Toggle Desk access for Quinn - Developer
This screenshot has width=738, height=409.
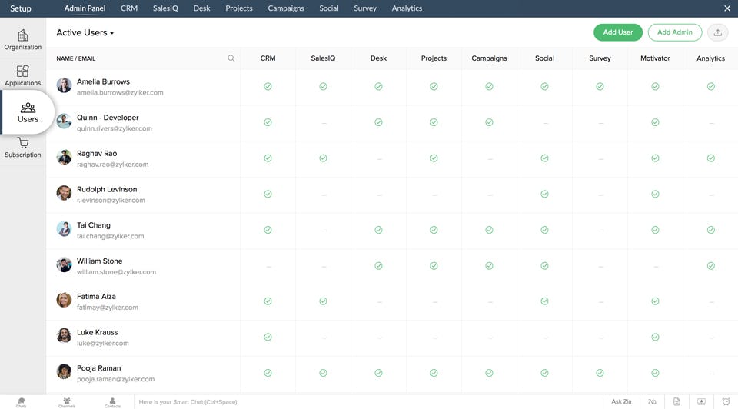(x=378, y=122)
